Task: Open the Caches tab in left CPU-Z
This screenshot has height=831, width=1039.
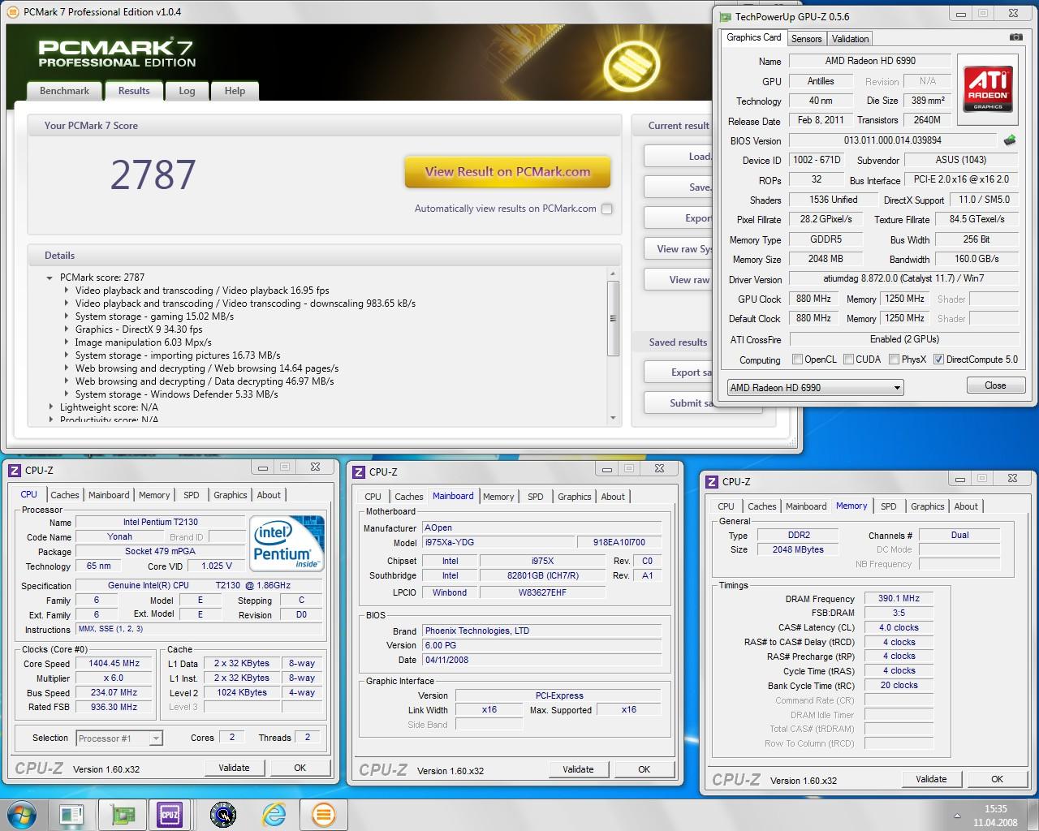Action: [65, 495]
